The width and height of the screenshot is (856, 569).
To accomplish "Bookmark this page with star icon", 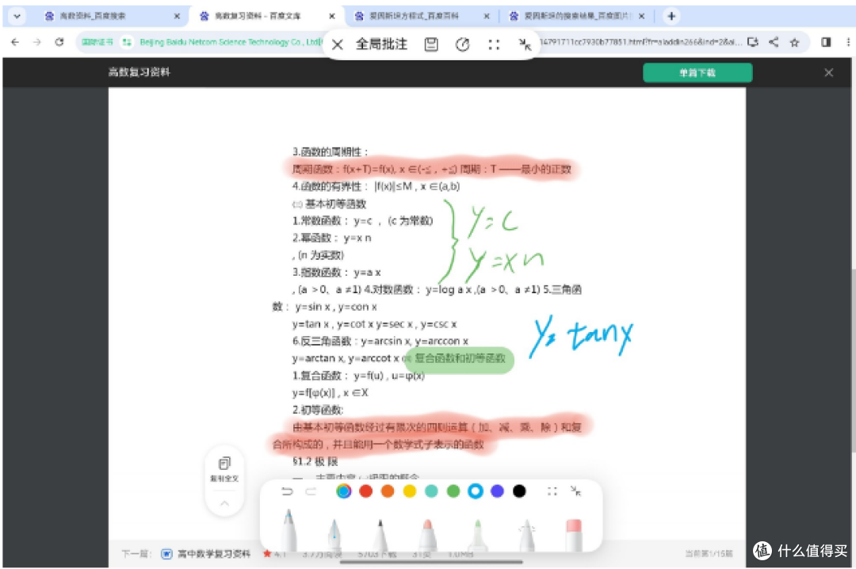I will click(x=795, y=42).
